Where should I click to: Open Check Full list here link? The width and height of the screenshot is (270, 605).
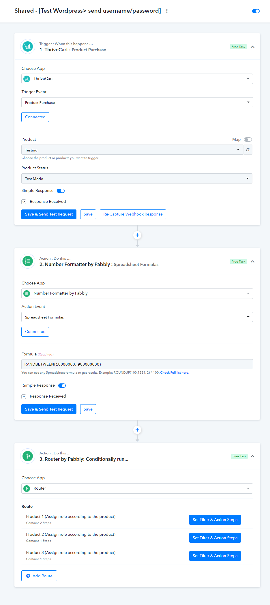click(175, 373)
